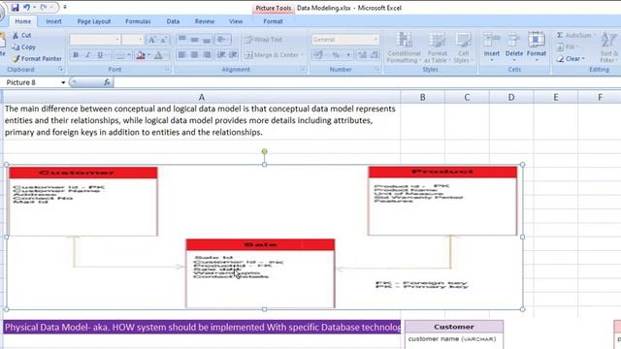Click Decrease Decimal icon

374,55
